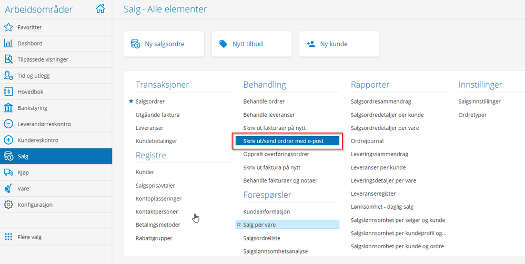Click the Tilpassede visninger icon
This screenshot has width=525, height=264.
[8, 59]
